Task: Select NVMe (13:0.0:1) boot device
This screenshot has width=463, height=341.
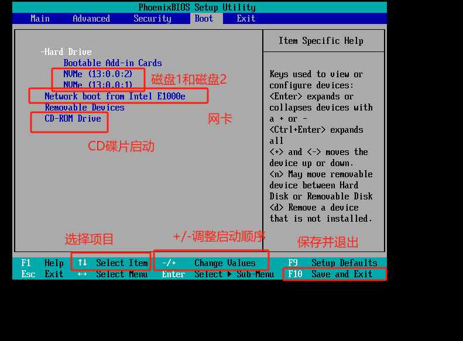Action: tap(98, 85)
